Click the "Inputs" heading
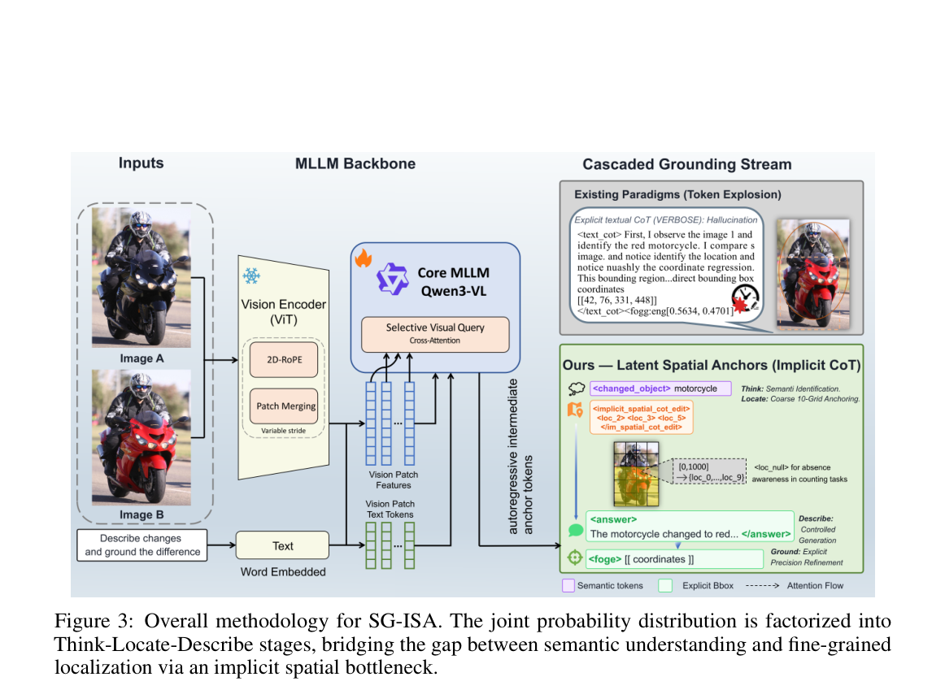 point(141,163)
